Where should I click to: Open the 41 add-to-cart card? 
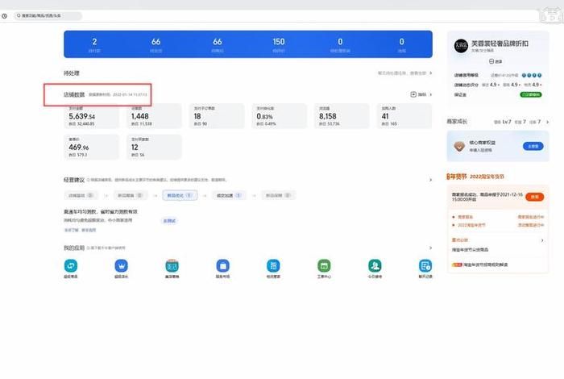tap(404, 116)
